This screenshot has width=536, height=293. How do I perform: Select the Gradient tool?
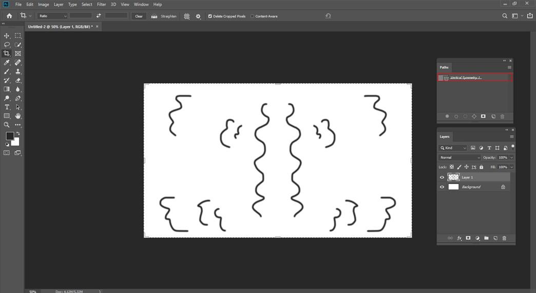(7, 89)
